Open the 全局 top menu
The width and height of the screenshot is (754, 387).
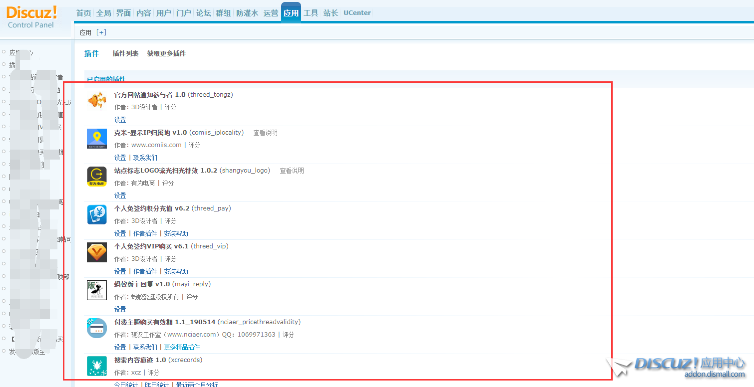(103, 13)
